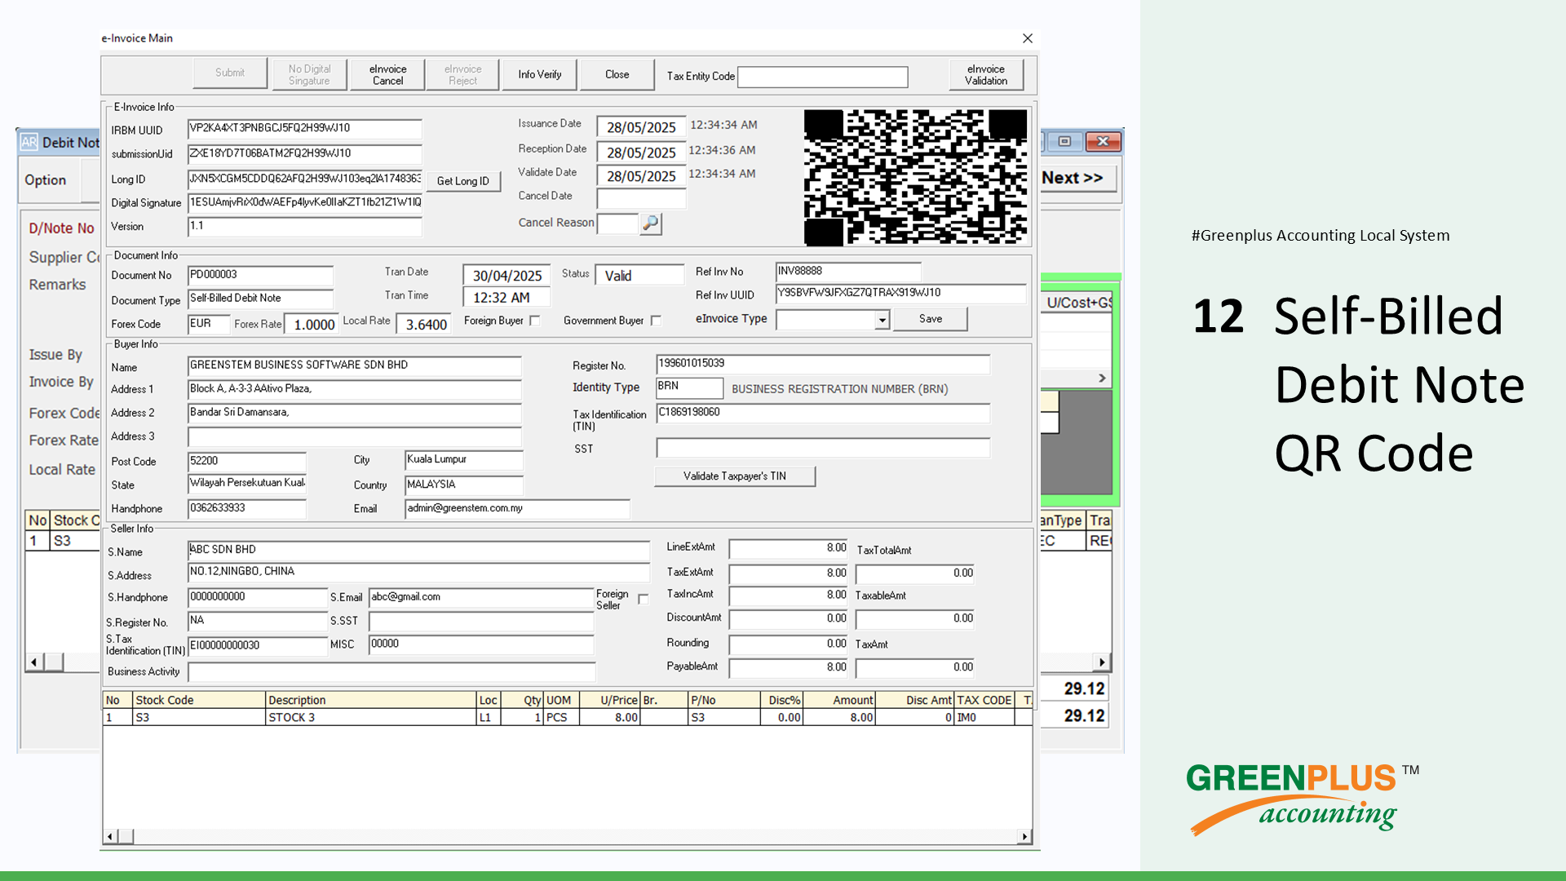Click the Next >> button in Debit Note window
The width and height of the screenshot is (1566, 881).
pyautogui.click(x=1078, y=178)
